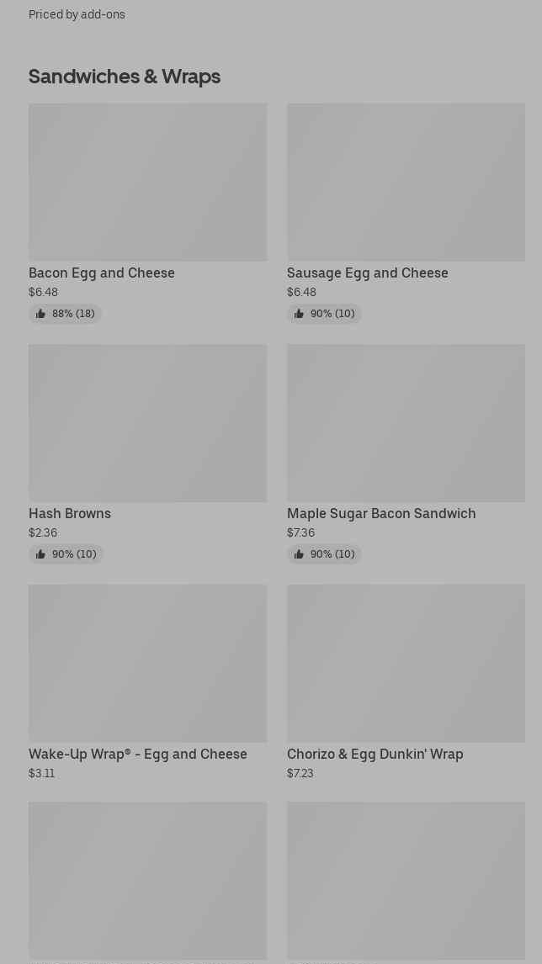Click thumbs-up icon under Hash Browns

click(x=40, y=554)
